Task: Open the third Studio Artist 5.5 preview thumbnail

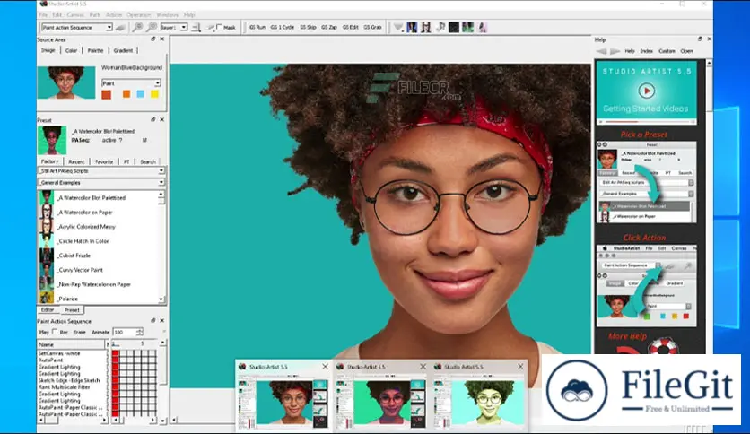Action: (x=480, y=403)
